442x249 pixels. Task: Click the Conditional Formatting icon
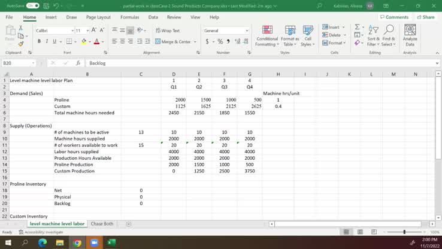click(267, 36)
